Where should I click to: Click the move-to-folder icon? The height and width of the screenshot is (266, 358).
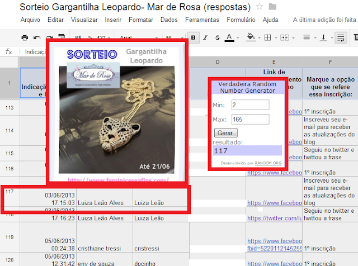(272, 7)
